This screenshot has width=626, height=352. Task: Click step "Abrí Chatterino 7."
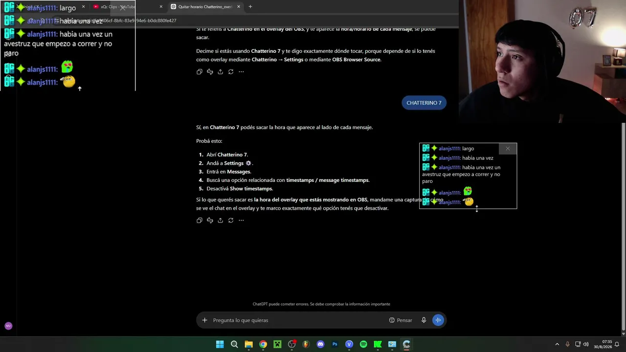(x=227, y=154)
